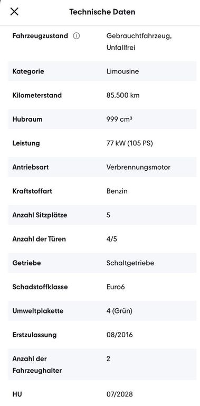This screenshot has height=406, width=200.
Task: Select the Anzahl Sitzplätze row
Action: pos(102,215)
